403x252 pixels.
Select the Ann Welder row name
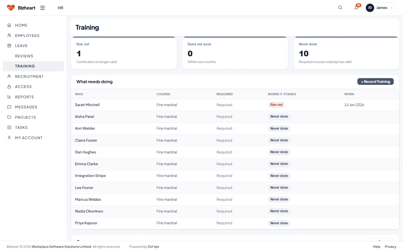(85, 128)
